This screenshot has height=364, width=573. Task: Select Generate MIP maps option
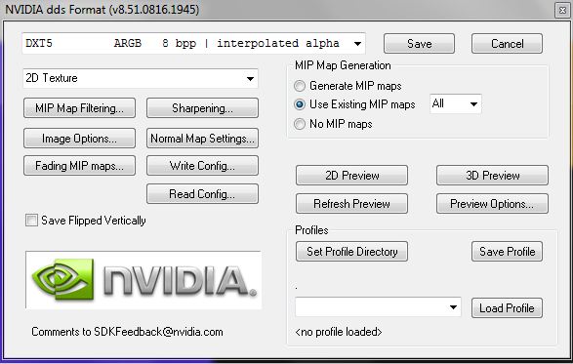click(x=300, y=86)
